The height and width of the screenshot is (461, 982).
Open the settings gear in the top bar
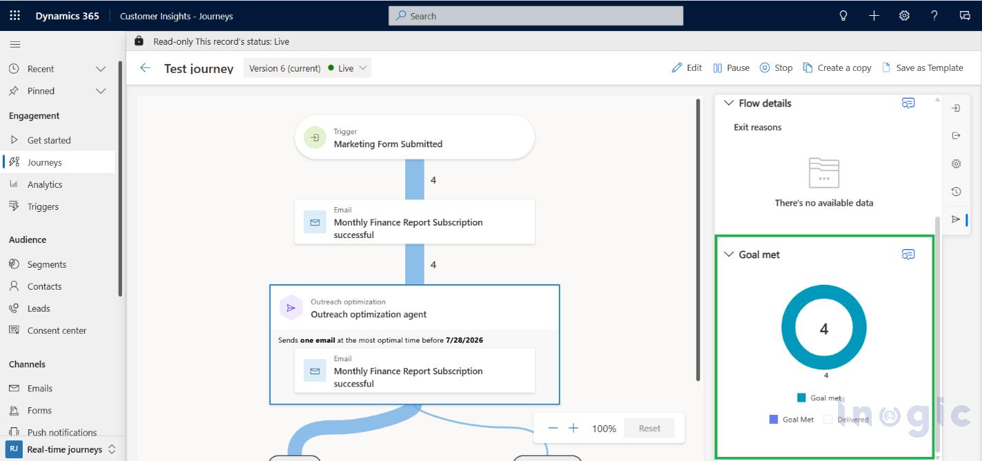[904, 16]
